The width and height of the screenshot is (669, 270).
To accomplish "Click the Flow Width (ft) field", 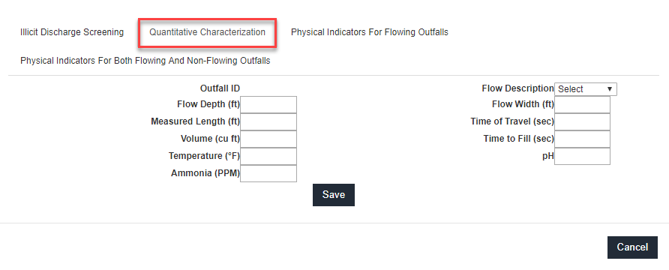I will tap(583, 104).
